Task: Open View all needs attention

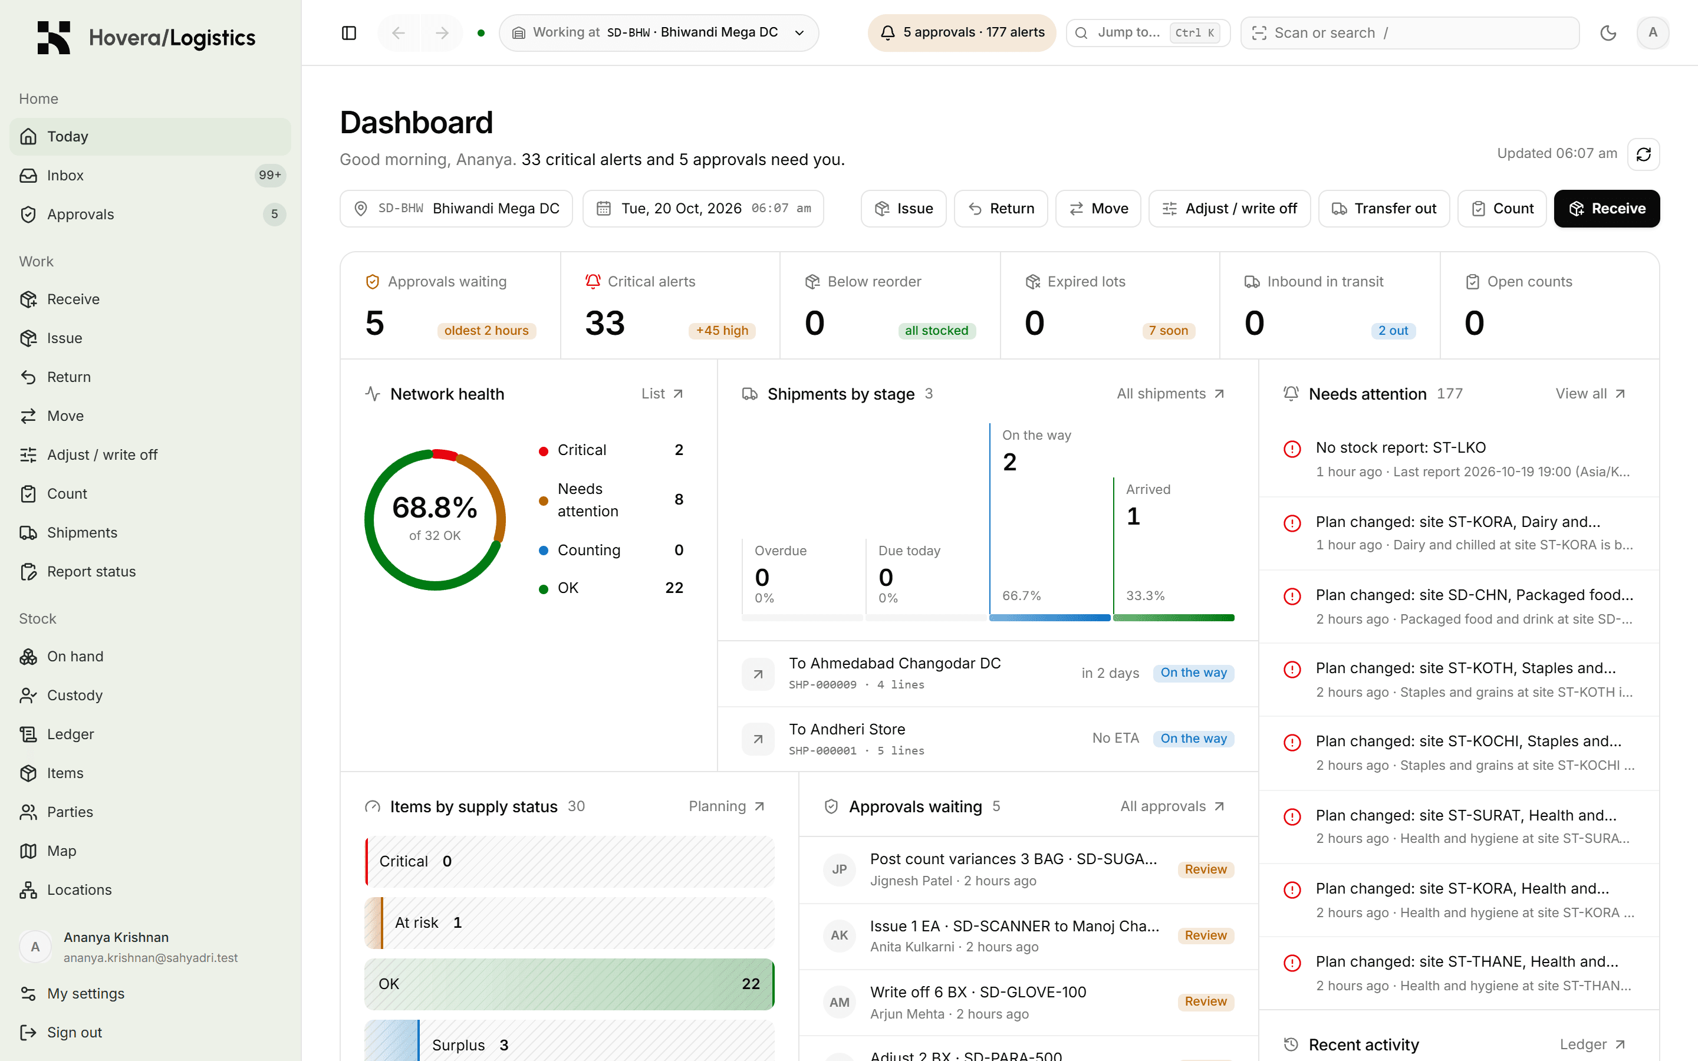Action: pos(1590,394)
